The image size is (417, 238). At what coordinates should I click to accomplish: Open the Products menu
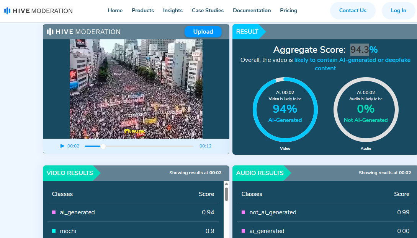143,11
